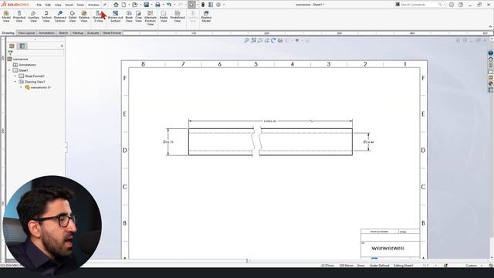Save the drawing

click(x=146, y=5)
